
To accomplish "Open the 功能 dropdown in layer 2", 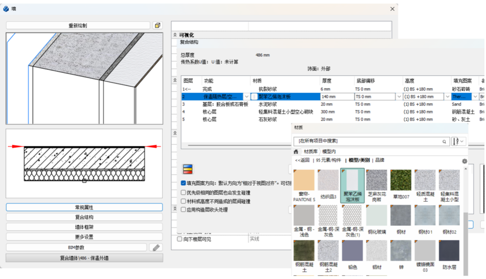I will point(247,97).
